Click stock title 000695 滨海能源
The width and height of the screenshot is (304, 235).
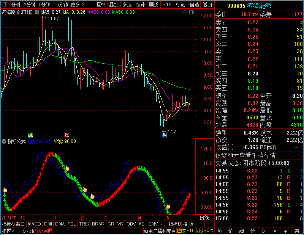(x=249, y=6)
